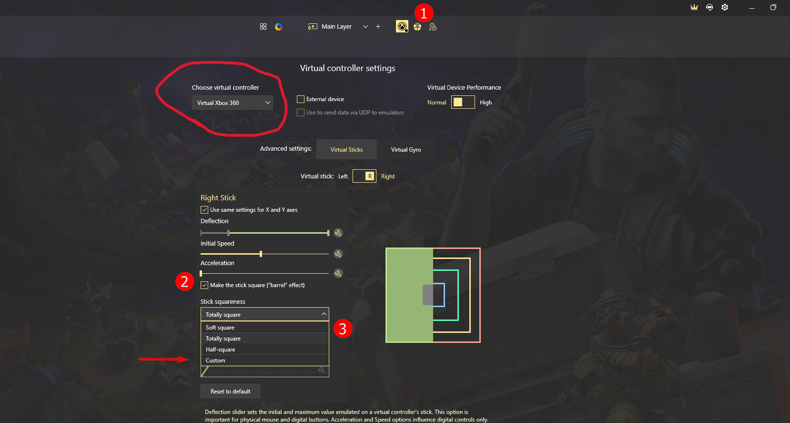
Task: Click the Reset to default button
Action: click(231, 391)
